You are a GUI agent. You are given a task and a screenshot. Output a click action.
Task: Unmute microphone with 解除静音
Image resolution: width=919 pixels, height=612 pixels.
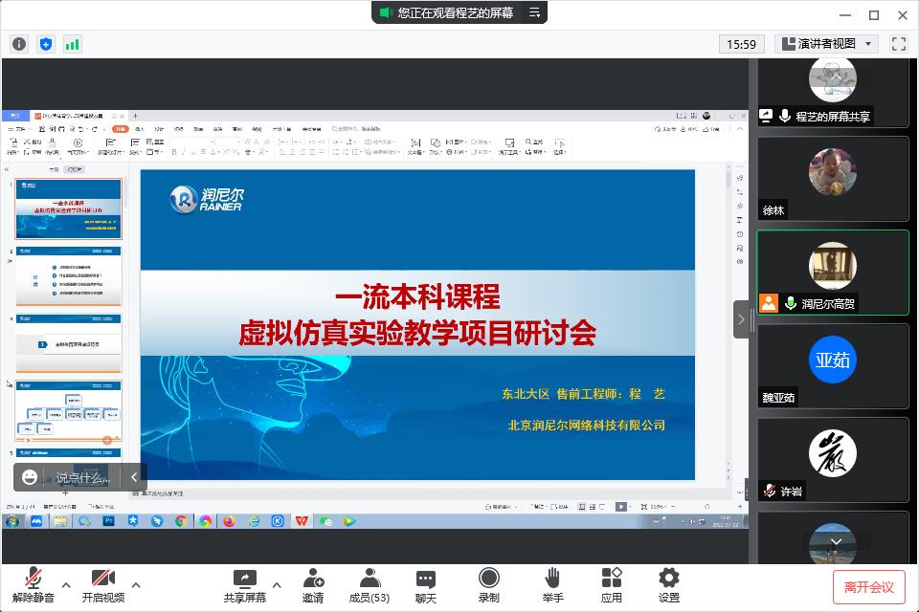pyautogui.click(x=33, y=585)
